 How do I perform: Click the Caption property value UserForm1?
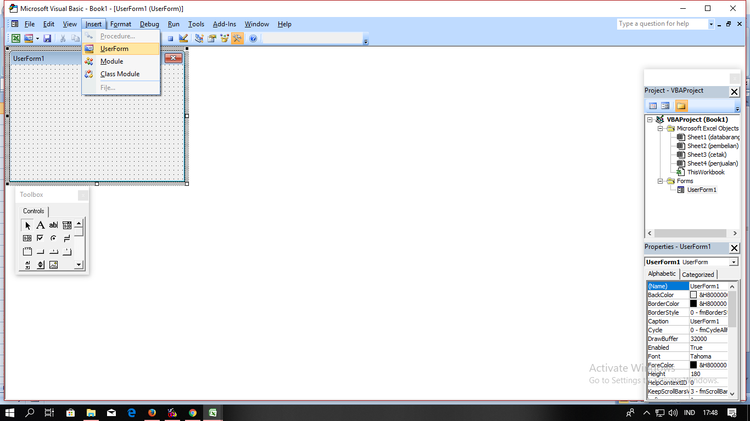[708, 321]
